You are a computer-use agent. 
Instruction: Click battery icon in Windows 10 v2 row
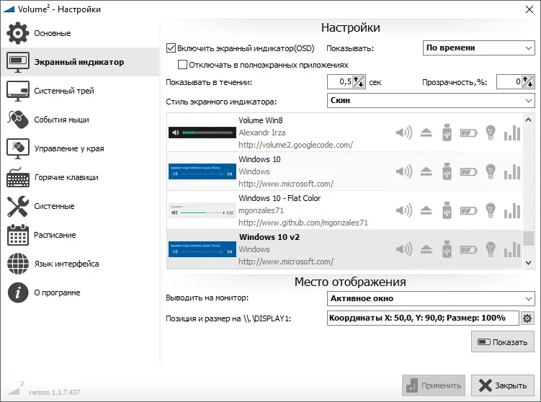coord(468,249)
